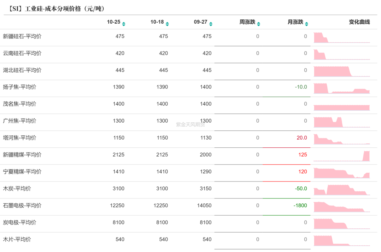Click the 125 monthly change for 新疆精煤
This screenshot has width=381, height=252.
[302, 155]
